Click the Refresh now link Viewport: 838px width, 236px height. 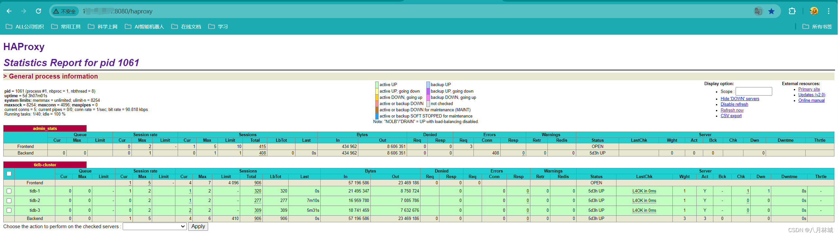point(732,110)
